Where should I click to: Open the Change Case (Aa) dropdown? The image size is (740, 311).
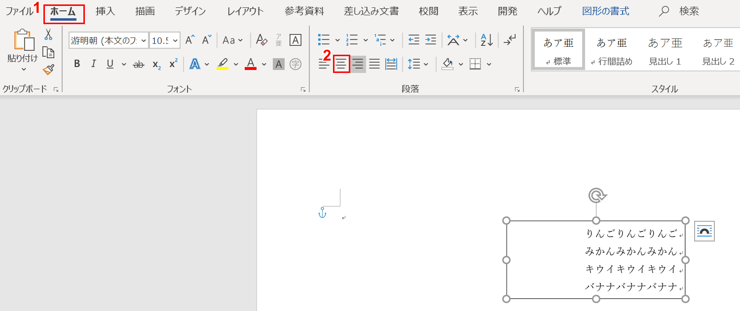[x=233, y=40]
